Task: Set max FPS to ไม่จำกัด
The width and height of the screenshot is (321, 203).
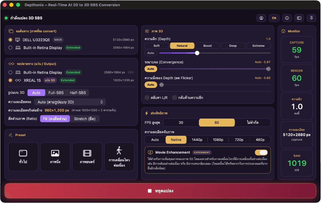Action: [253, 123]
